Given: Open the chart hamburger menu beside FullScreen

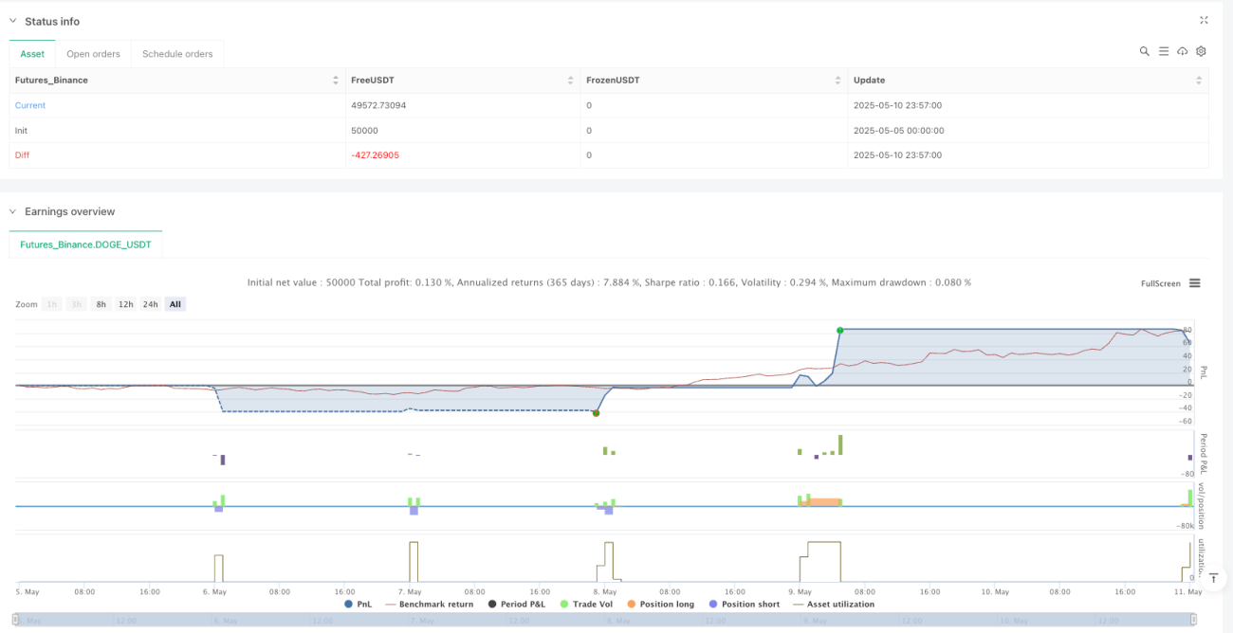Looking at the screenshot, I should pyautogui.click(x=1194, y=283).
